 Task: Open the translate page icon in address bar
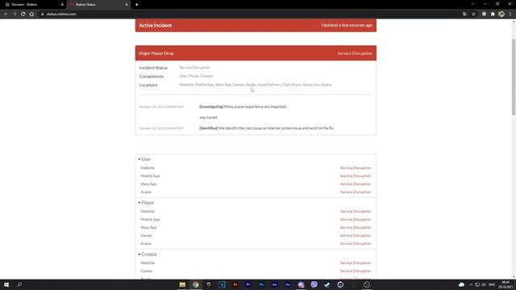pos(464,14)
